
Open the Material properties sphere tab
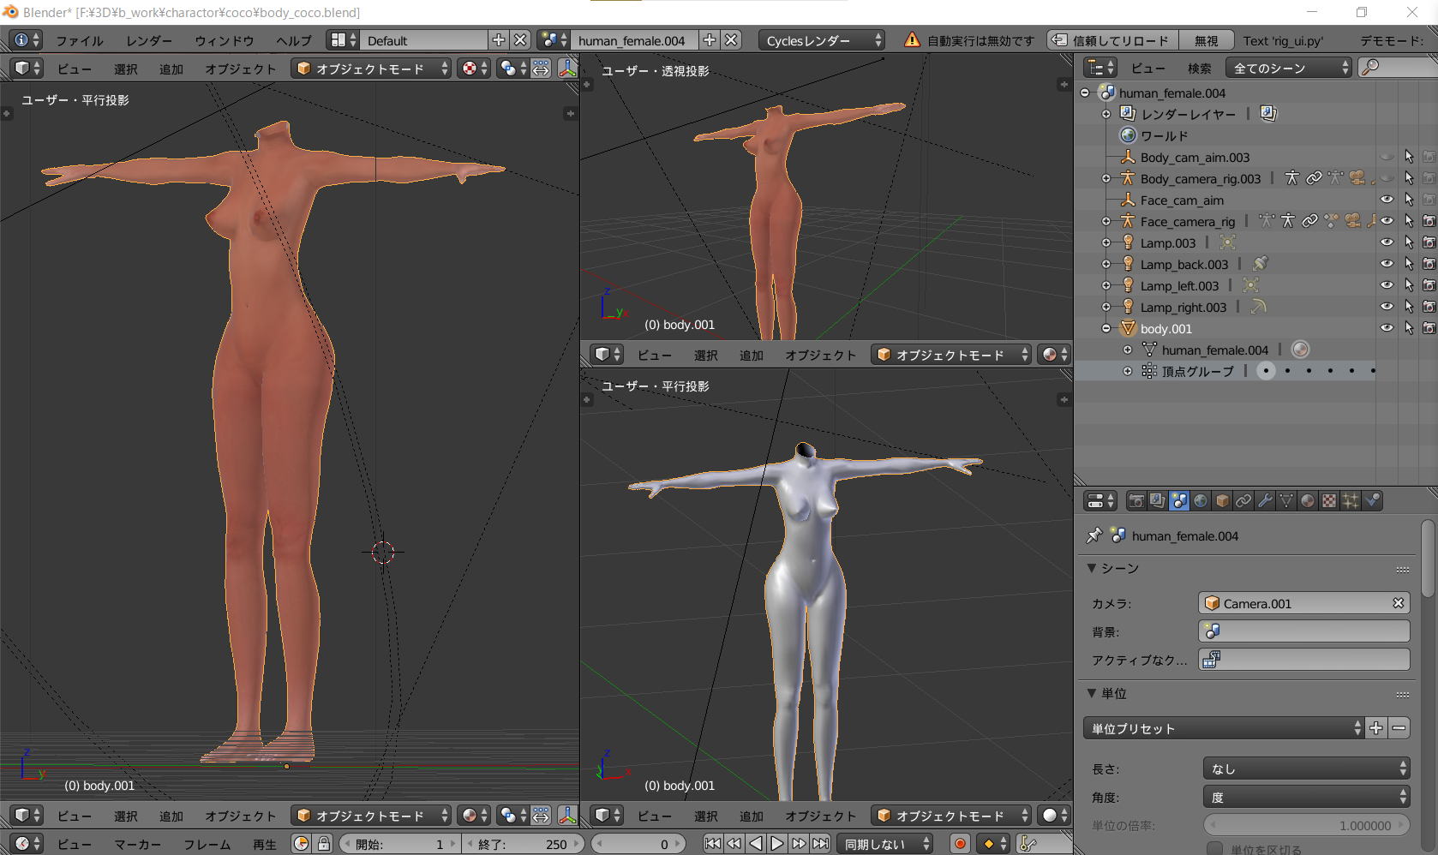pos(1308,501)
